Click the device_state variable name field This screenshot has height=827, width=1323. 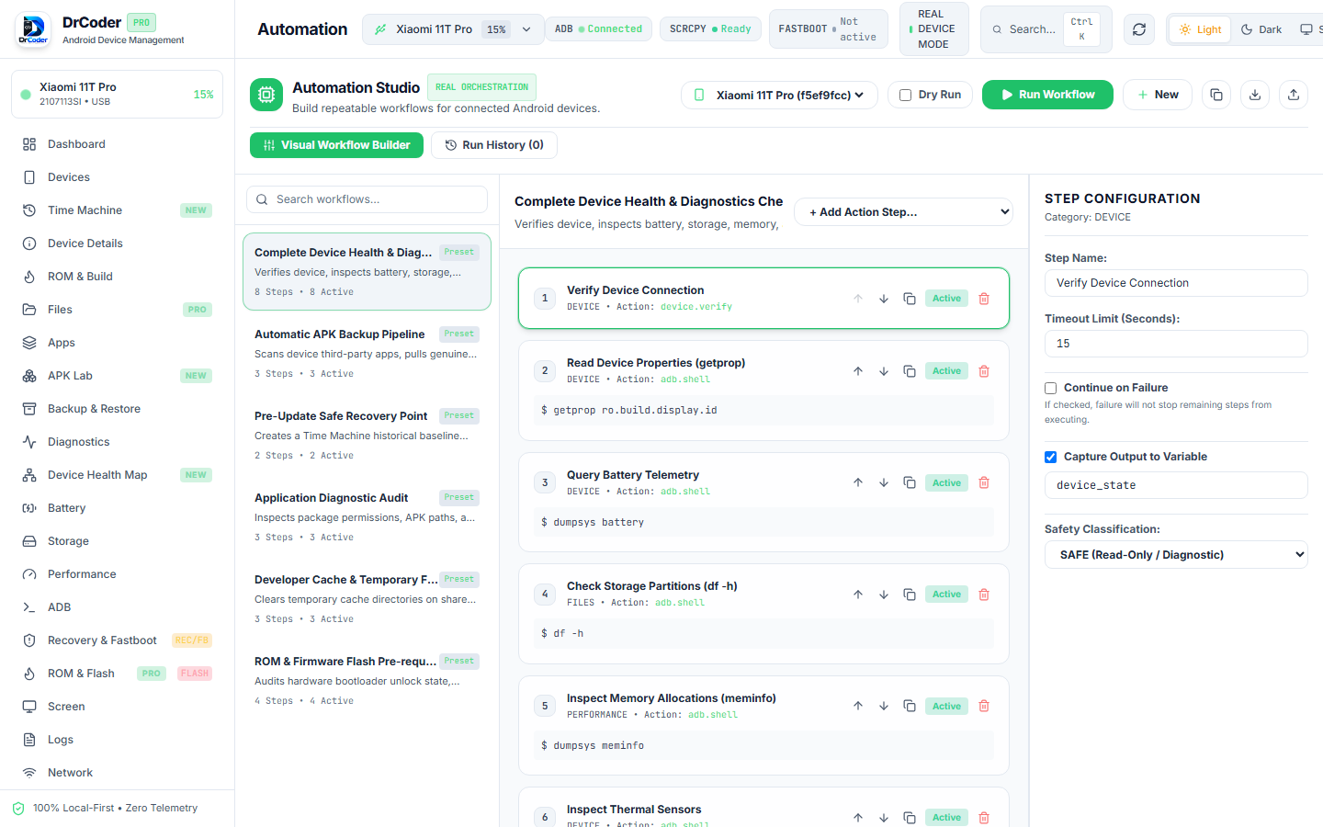[x=1176, y=485]
